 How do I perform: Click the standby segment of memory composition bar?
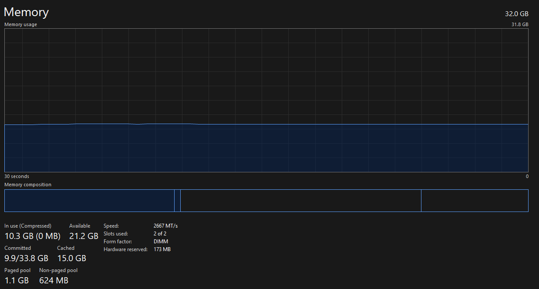(x=301, y=201)
